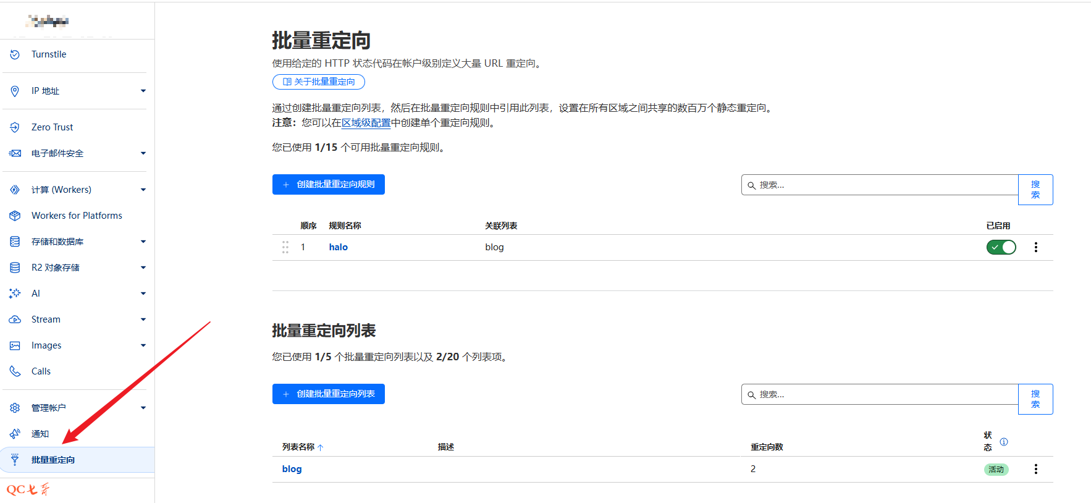Click drag handle of halo rule

[285, 247]
